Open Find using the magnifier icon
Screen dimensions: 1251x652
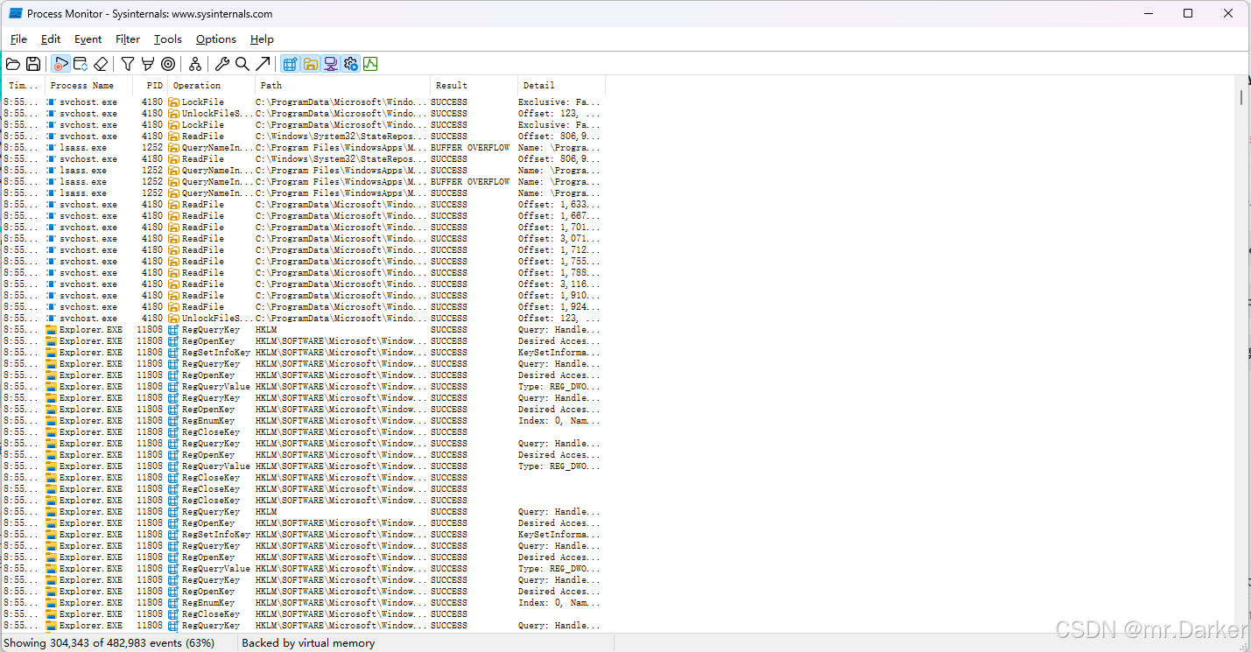(x=242, y=63)
